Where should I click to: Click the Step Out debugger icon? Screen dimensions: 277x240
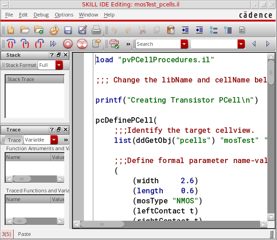point(39,44)
